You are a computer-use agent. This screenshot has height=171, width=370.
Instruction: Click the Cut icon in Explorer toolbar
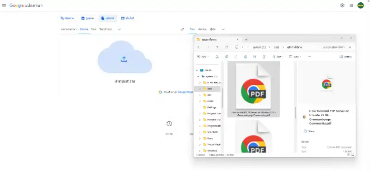(217, 57)
